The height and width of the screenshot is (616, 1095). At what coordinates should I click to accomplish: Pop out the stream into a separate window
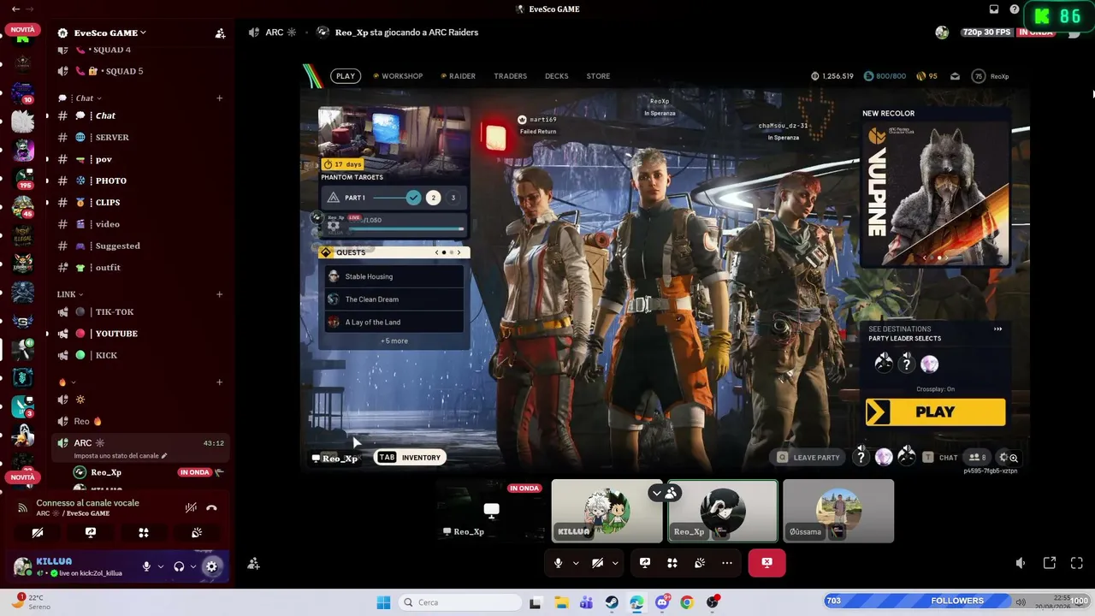pyautogui.click(x=1050, y=563)
